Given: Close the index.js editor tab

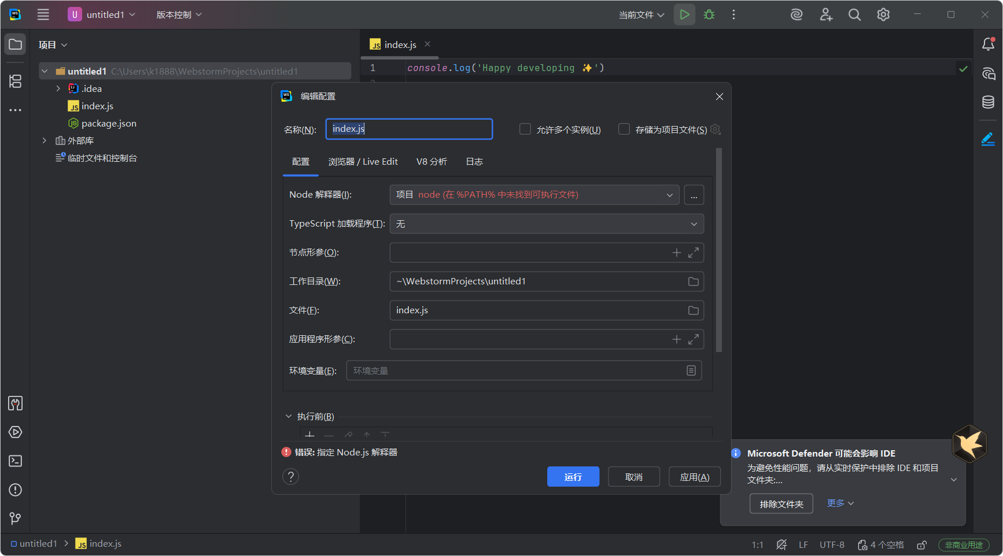Looking at the screenshot, I should [427, 44].
